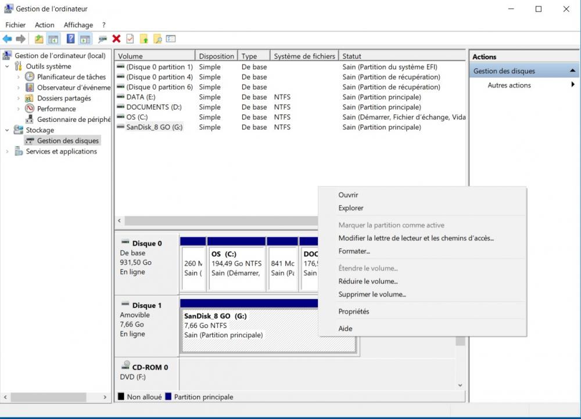Collapse the Stockage tree node
581x419 pixels.
pyautogui.click(x=7, y=130)
